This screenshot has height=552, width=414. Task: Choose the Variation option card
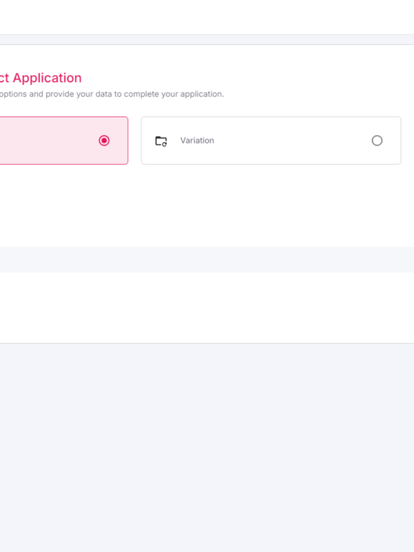271,141
